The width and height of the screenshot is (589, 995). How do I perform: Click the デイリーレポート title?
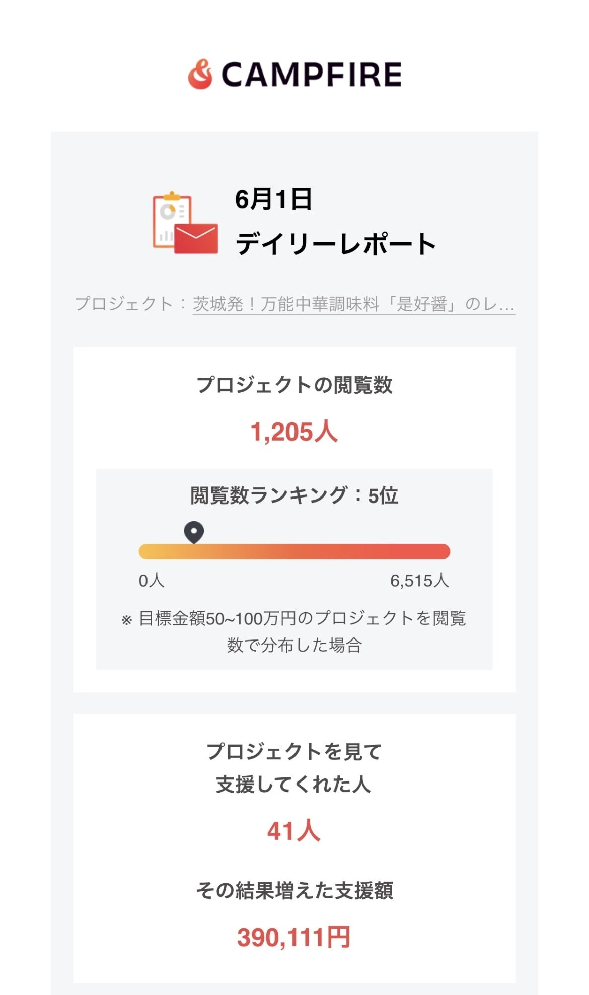(336, 244)
